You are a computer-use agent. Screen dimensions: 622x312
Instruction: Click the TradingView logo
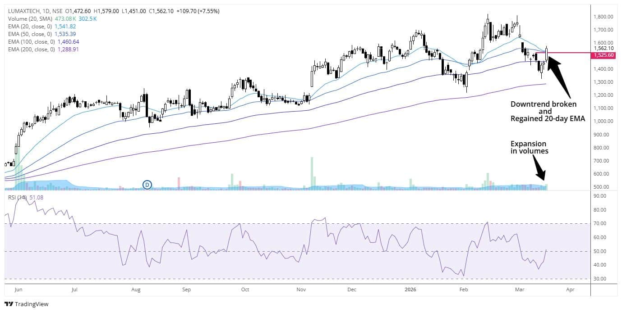26,304
